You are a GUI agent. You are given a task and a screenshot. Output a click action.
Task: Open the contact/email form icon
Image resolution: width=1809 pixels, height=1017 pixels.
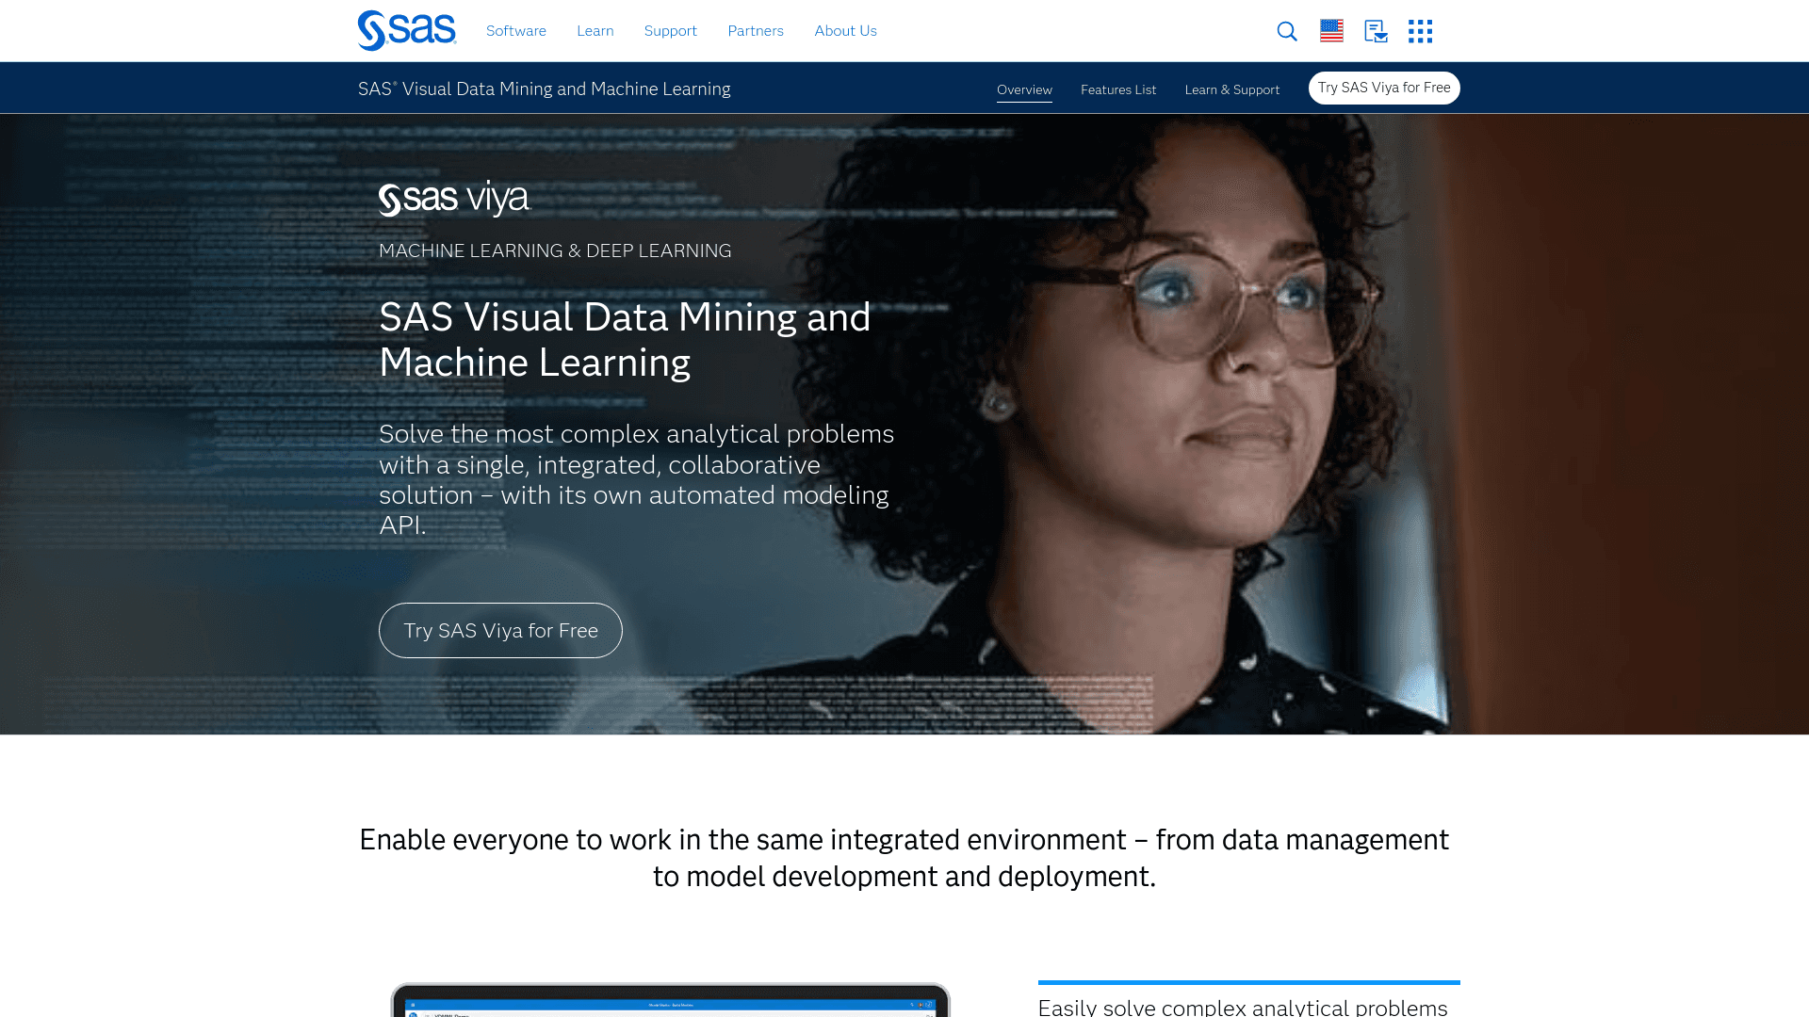pos(1376,31)
